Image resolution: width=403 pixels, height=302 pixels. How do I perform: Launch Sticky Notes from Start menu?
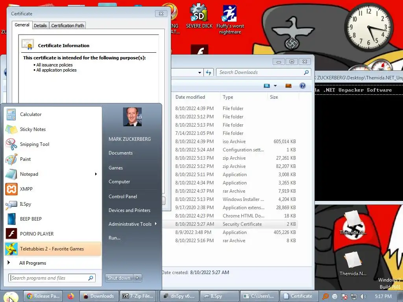point(53,129)
